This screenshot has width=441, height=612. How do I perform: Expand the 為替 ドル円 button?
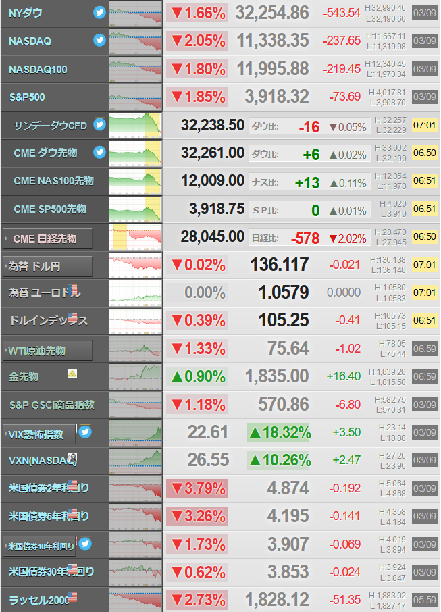pyautogui.click(x=48, y=267)
